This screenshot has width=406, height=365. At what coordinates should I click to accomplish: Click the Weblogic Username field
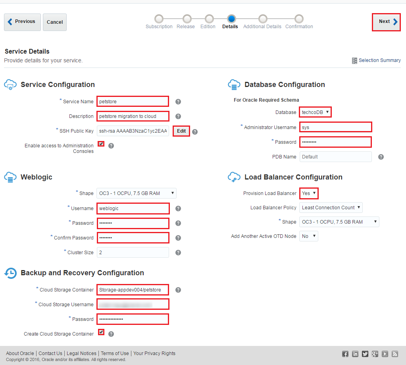[133, 208]
